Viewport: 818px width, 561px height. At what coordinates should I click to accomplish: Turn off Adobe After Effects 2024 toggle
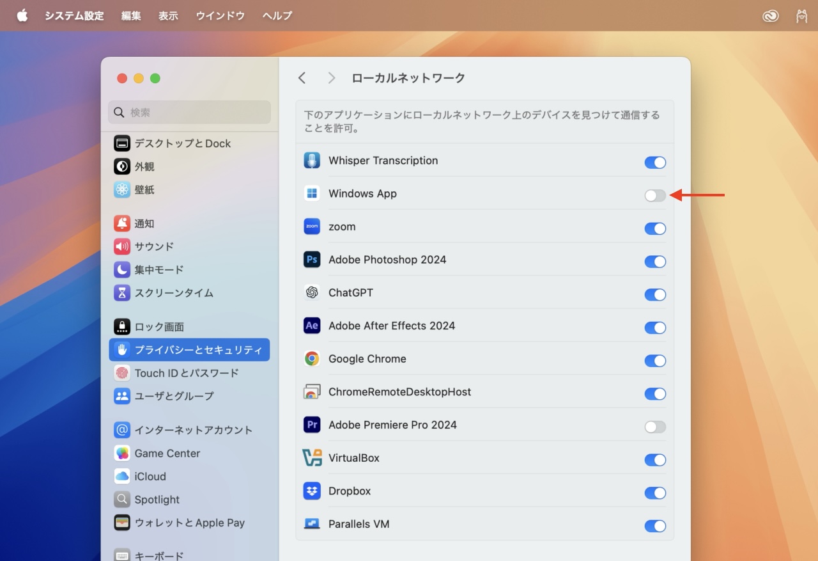(655, 328)
